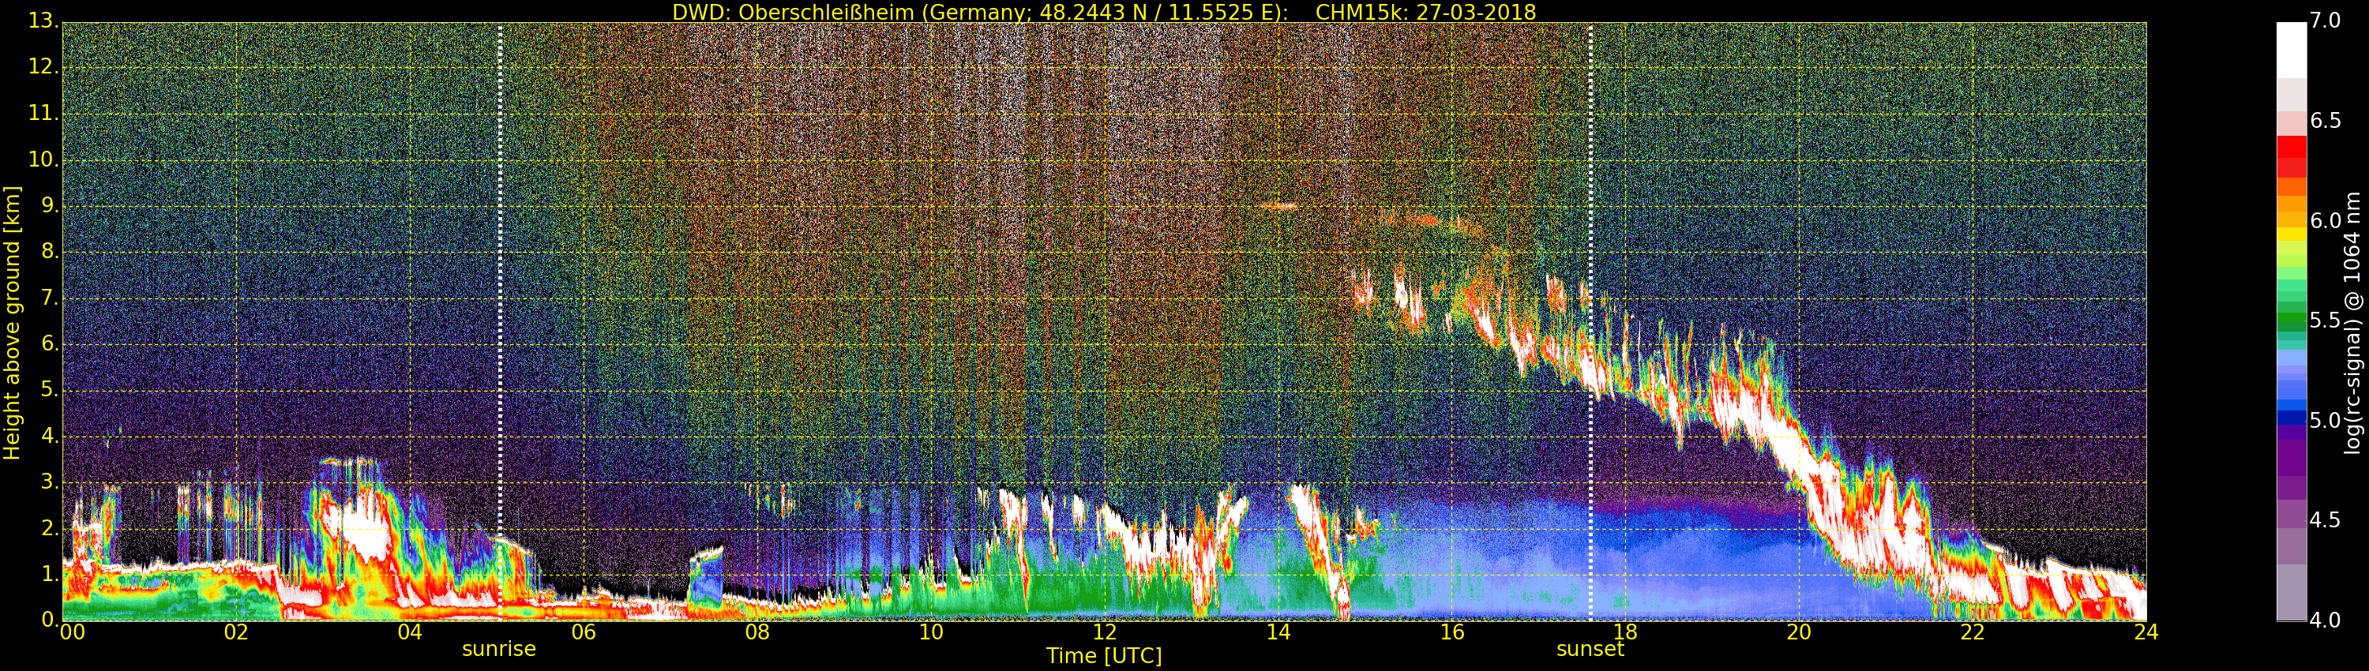2369x671 pixels.
Task: Click the white dotted sunrise line
Action: tap(501, 276)
